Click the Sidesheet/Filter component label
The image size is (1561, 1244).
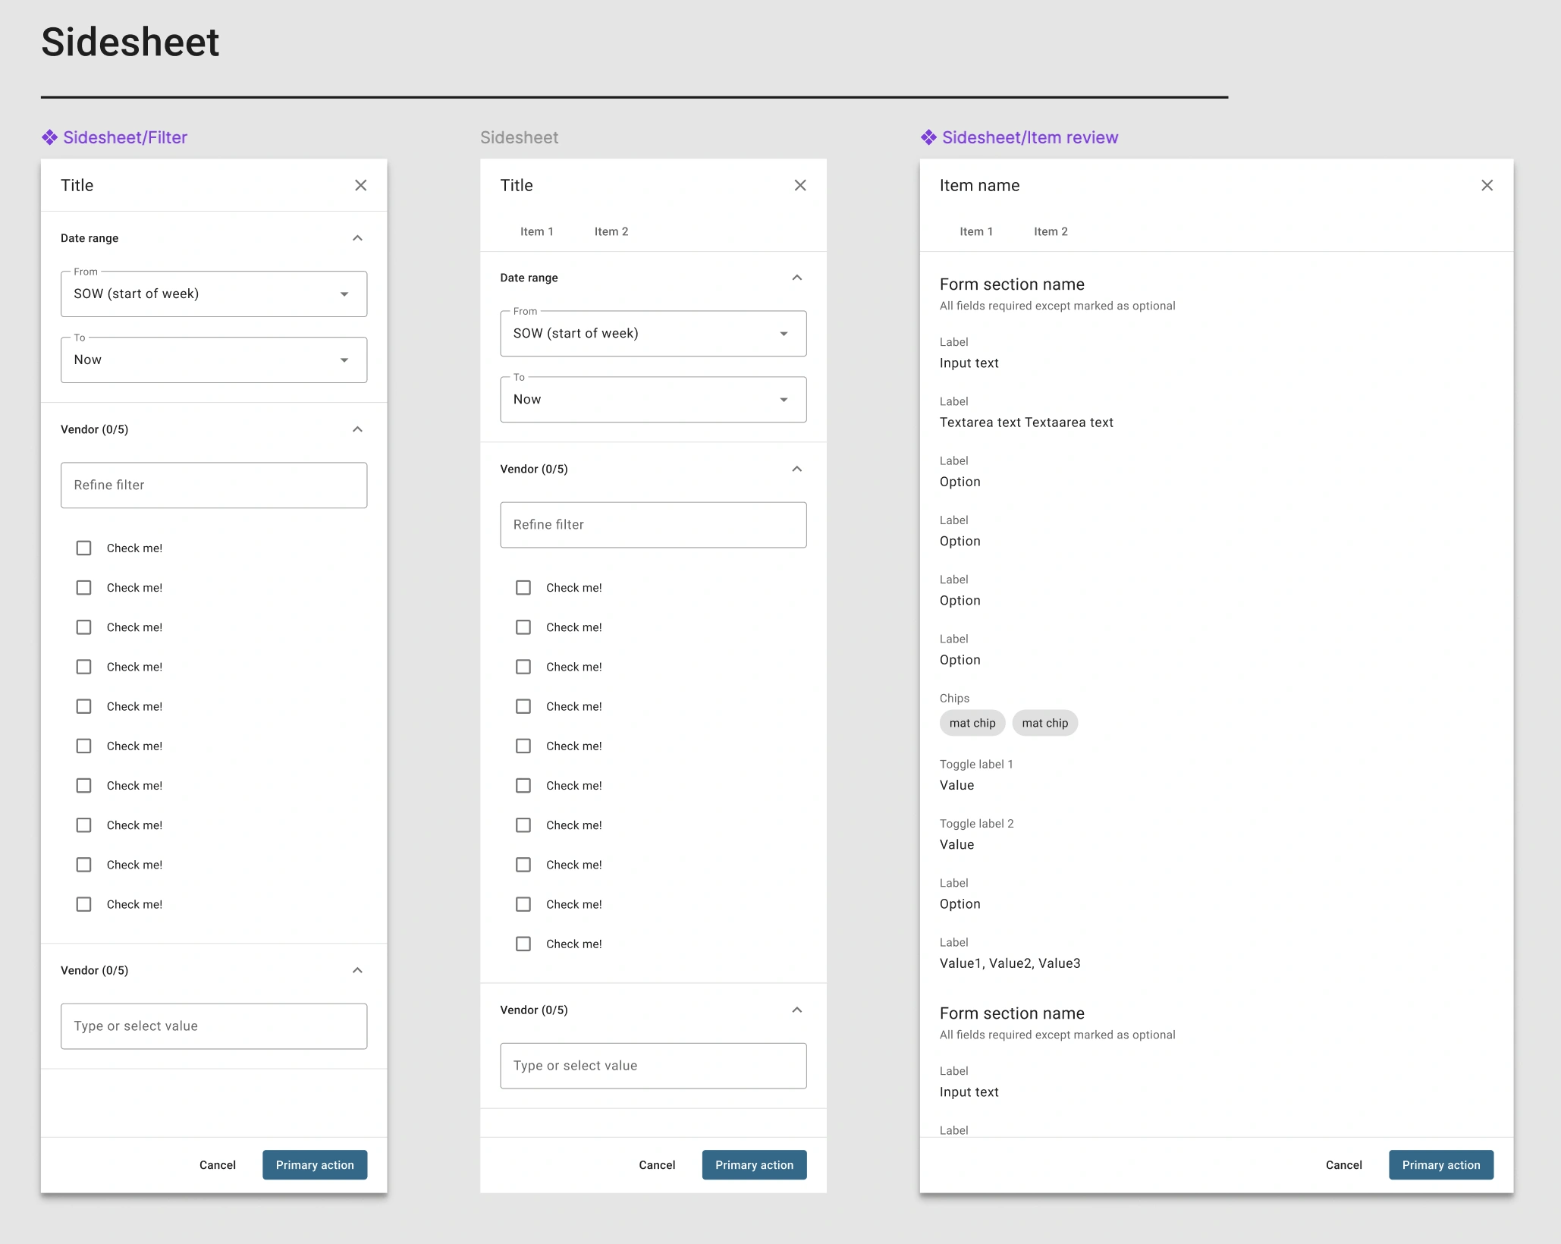click(x=125, y=137)
